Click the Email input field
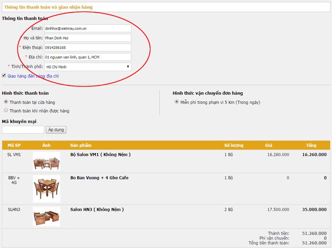 88,29
